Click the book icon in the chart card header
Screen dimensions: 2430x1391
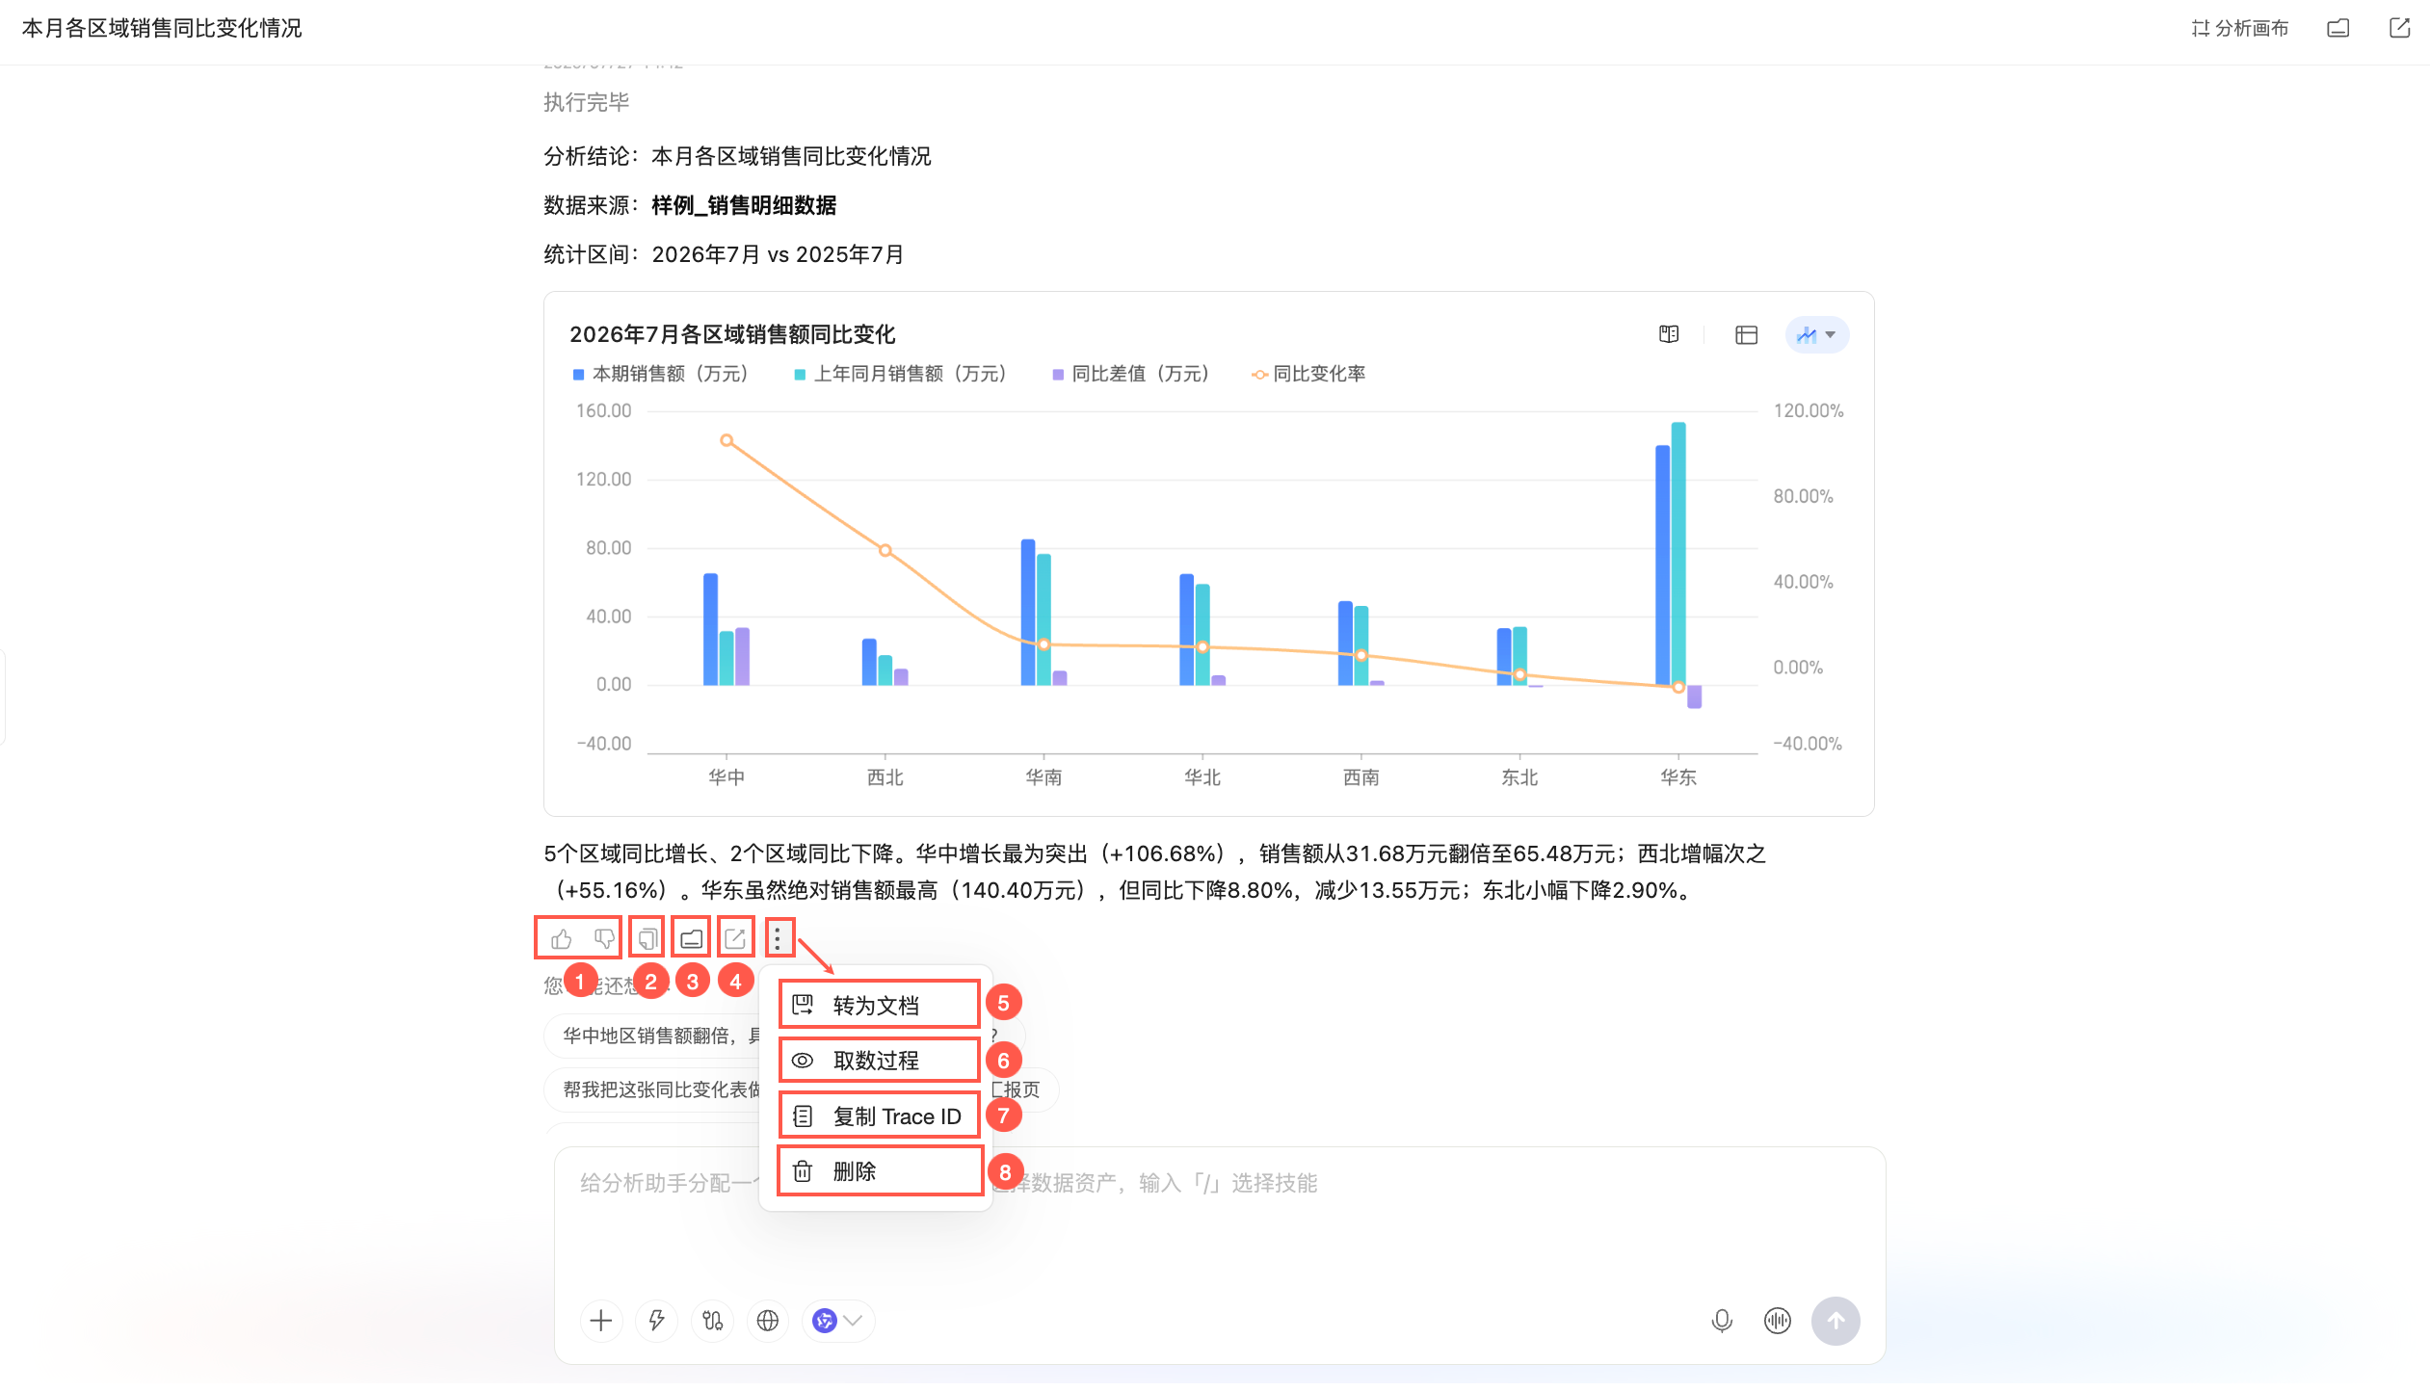[x=1669, y=334]
